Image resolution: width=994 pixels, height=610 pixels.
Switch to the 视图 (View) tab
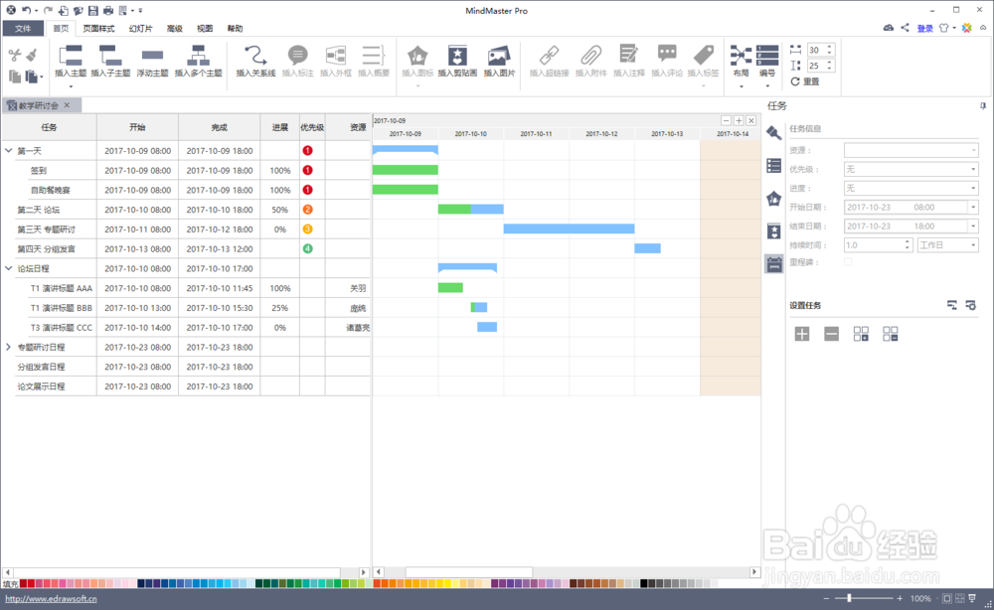tap(205, 29)
